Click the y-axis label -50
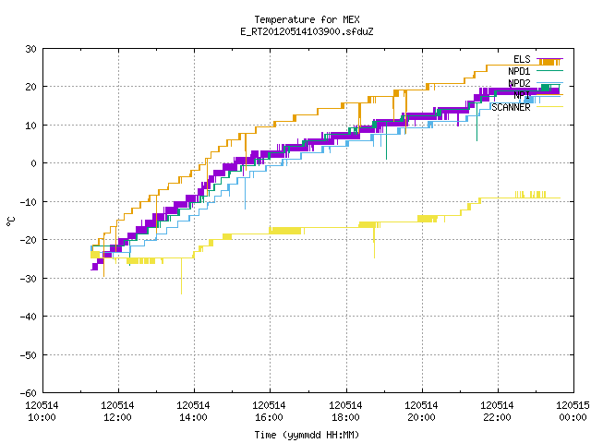591x443 pixels. tap(29, 354)
